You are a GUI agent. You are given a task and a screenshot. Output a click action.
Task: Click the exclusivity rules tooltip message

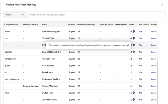click(89, 45)
